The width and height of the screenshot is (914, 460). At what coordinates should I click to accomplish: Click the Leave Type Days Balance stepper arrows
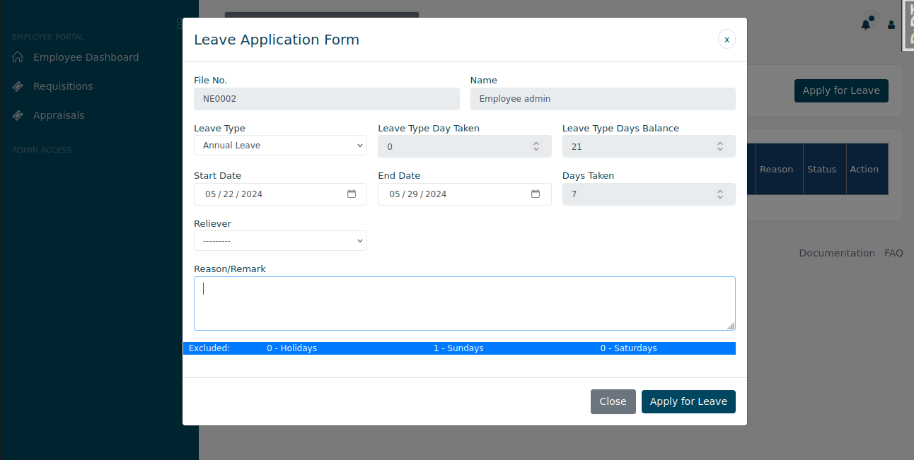(x=720, y=146)
